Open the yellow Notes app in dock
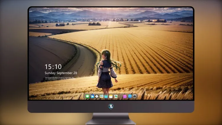Screen dimensions: 222x125 point(111,97)
